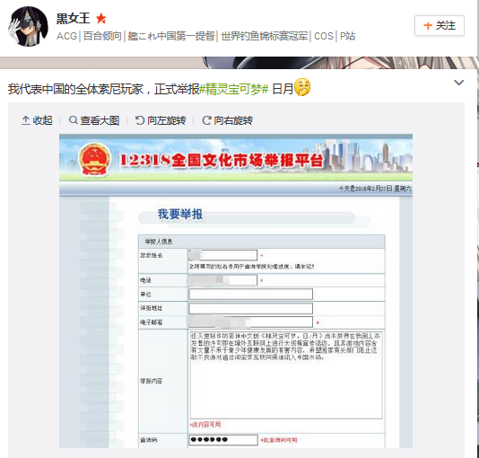Rotate image left with 向左旋转
479x458 pixels.
click(x=161, y=120)
